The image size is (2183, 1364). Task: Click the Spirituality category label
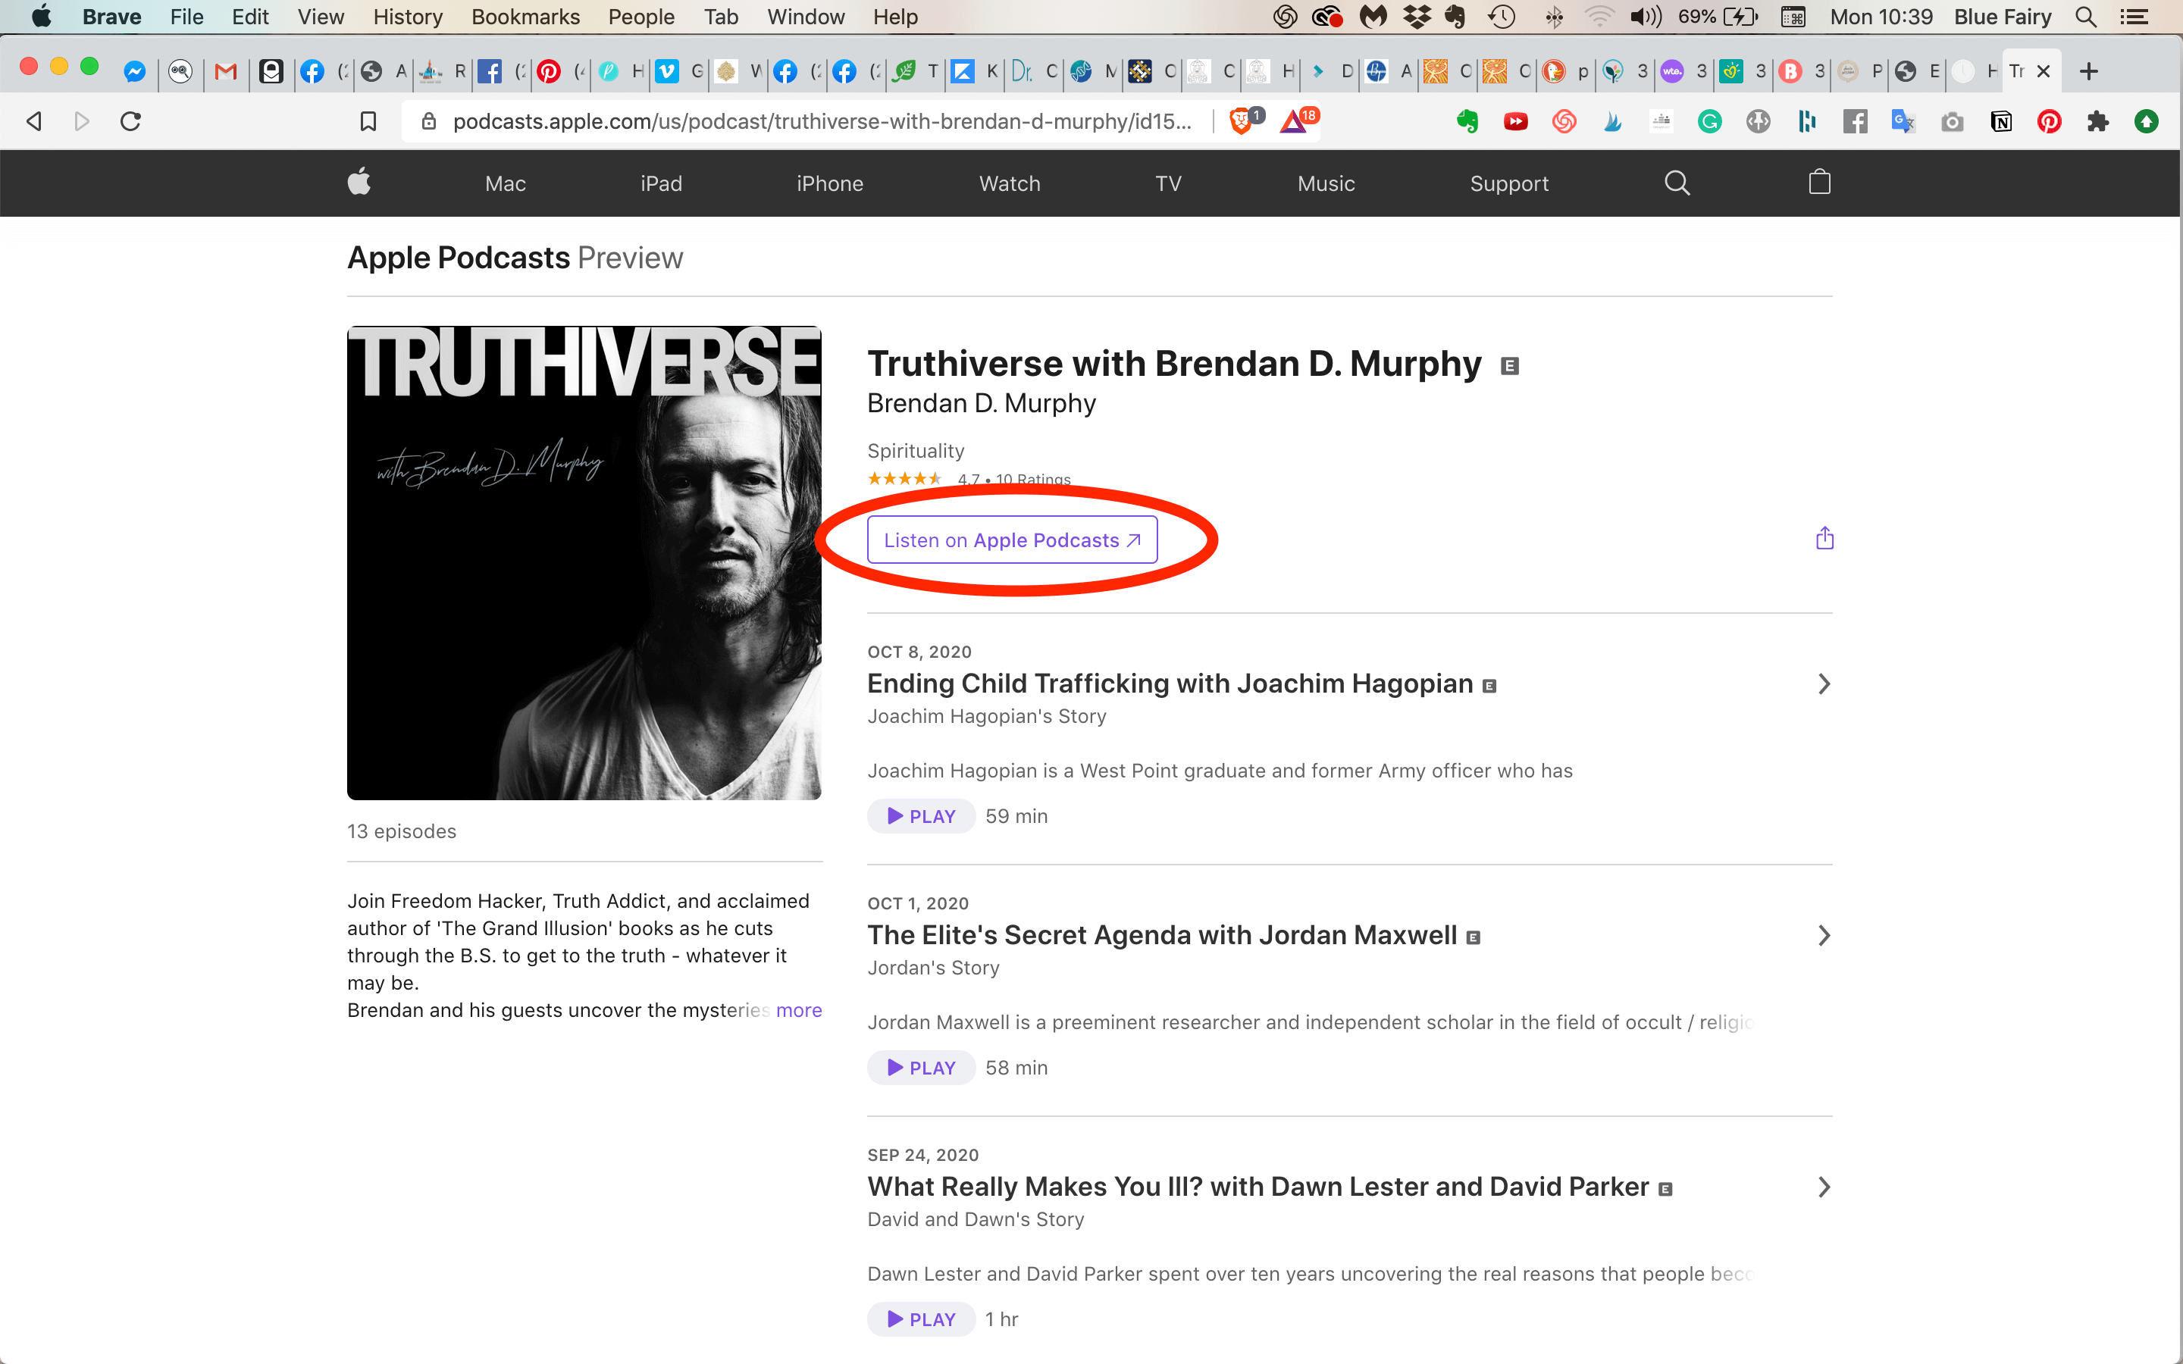[x=916, y=451]
